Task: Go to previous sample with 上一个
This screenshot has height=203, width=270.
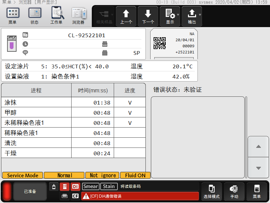Action: 126,16
